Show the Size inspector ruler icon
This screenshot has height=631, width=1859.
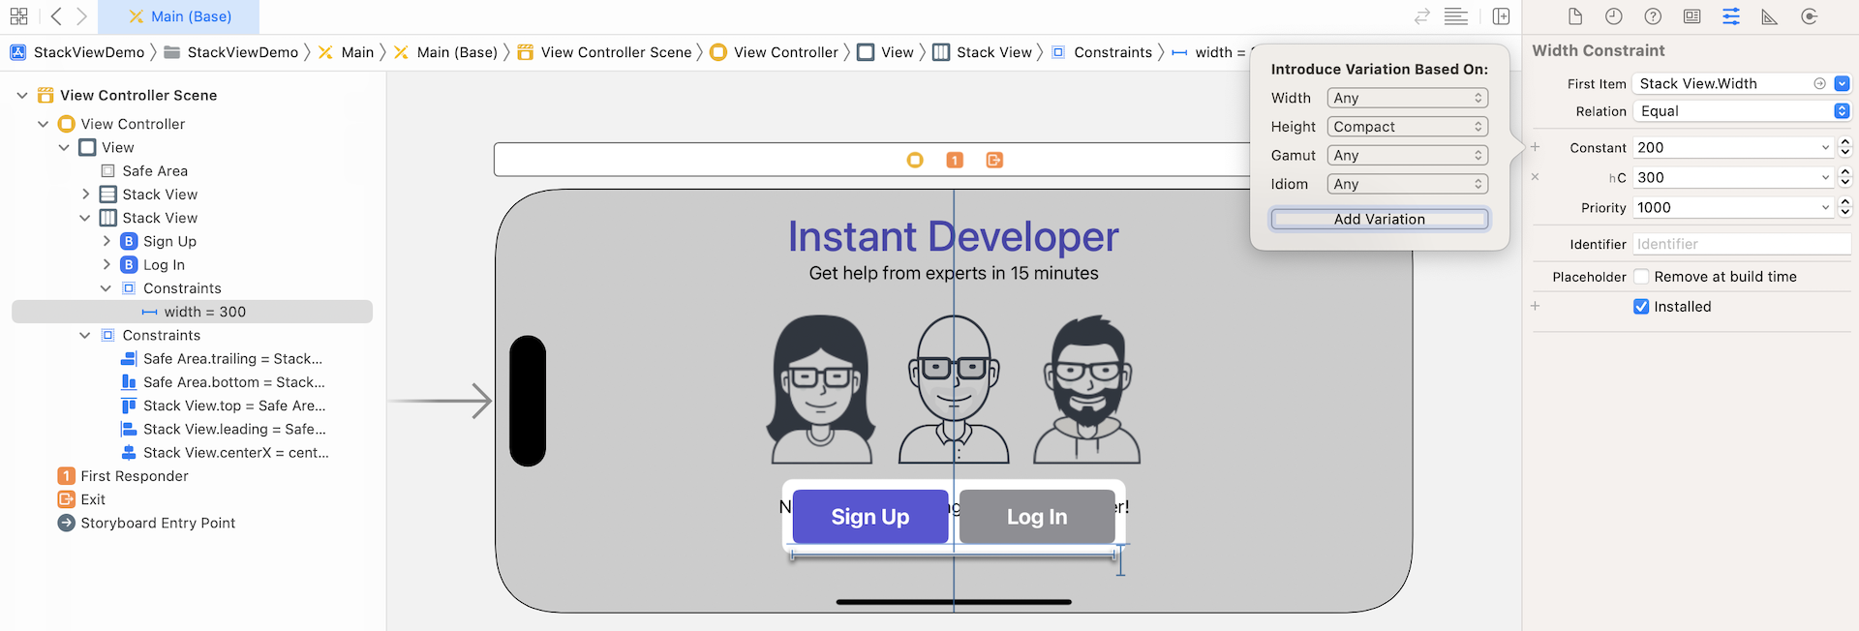[1769, 16]
